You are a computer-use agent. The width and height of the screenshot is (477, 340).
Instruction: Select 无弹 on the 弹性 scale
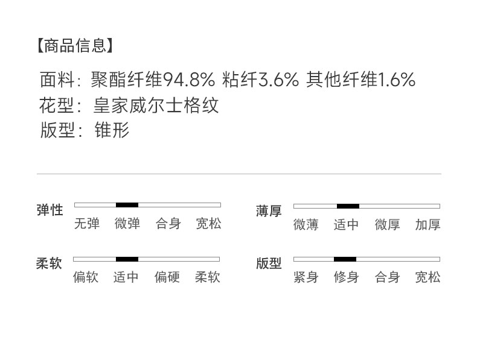(x=86, y=224)
